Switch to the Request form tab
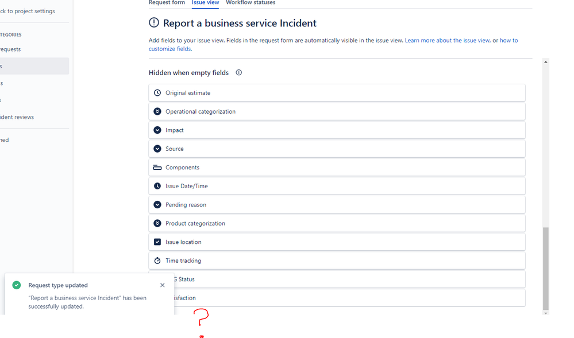574x338 pixels. (x=167, y=2)
